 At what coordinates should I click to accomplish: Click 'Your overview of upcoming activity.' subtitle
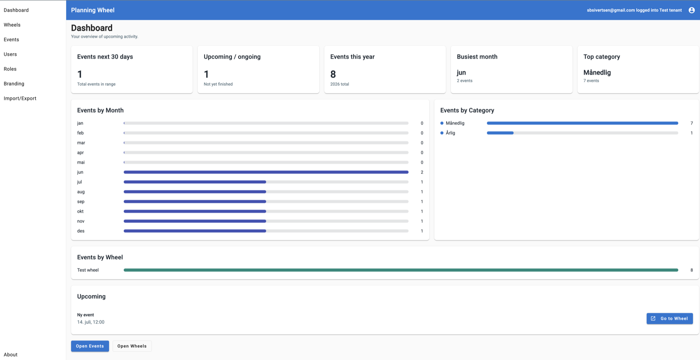click(x=105, y=37)
